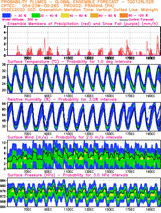Click the 19DEC label under the pressure chart
The height and width of the screenshot is (213, 161).
click(150, 210)
